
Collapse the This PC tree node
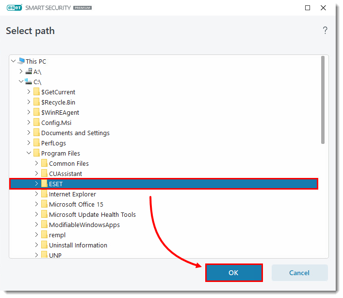pyautogui.click(x=14, y=61)
